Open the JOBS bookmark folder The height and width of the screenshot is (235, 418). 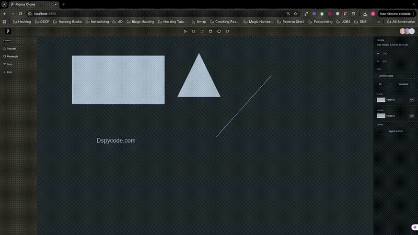[343, 22]
